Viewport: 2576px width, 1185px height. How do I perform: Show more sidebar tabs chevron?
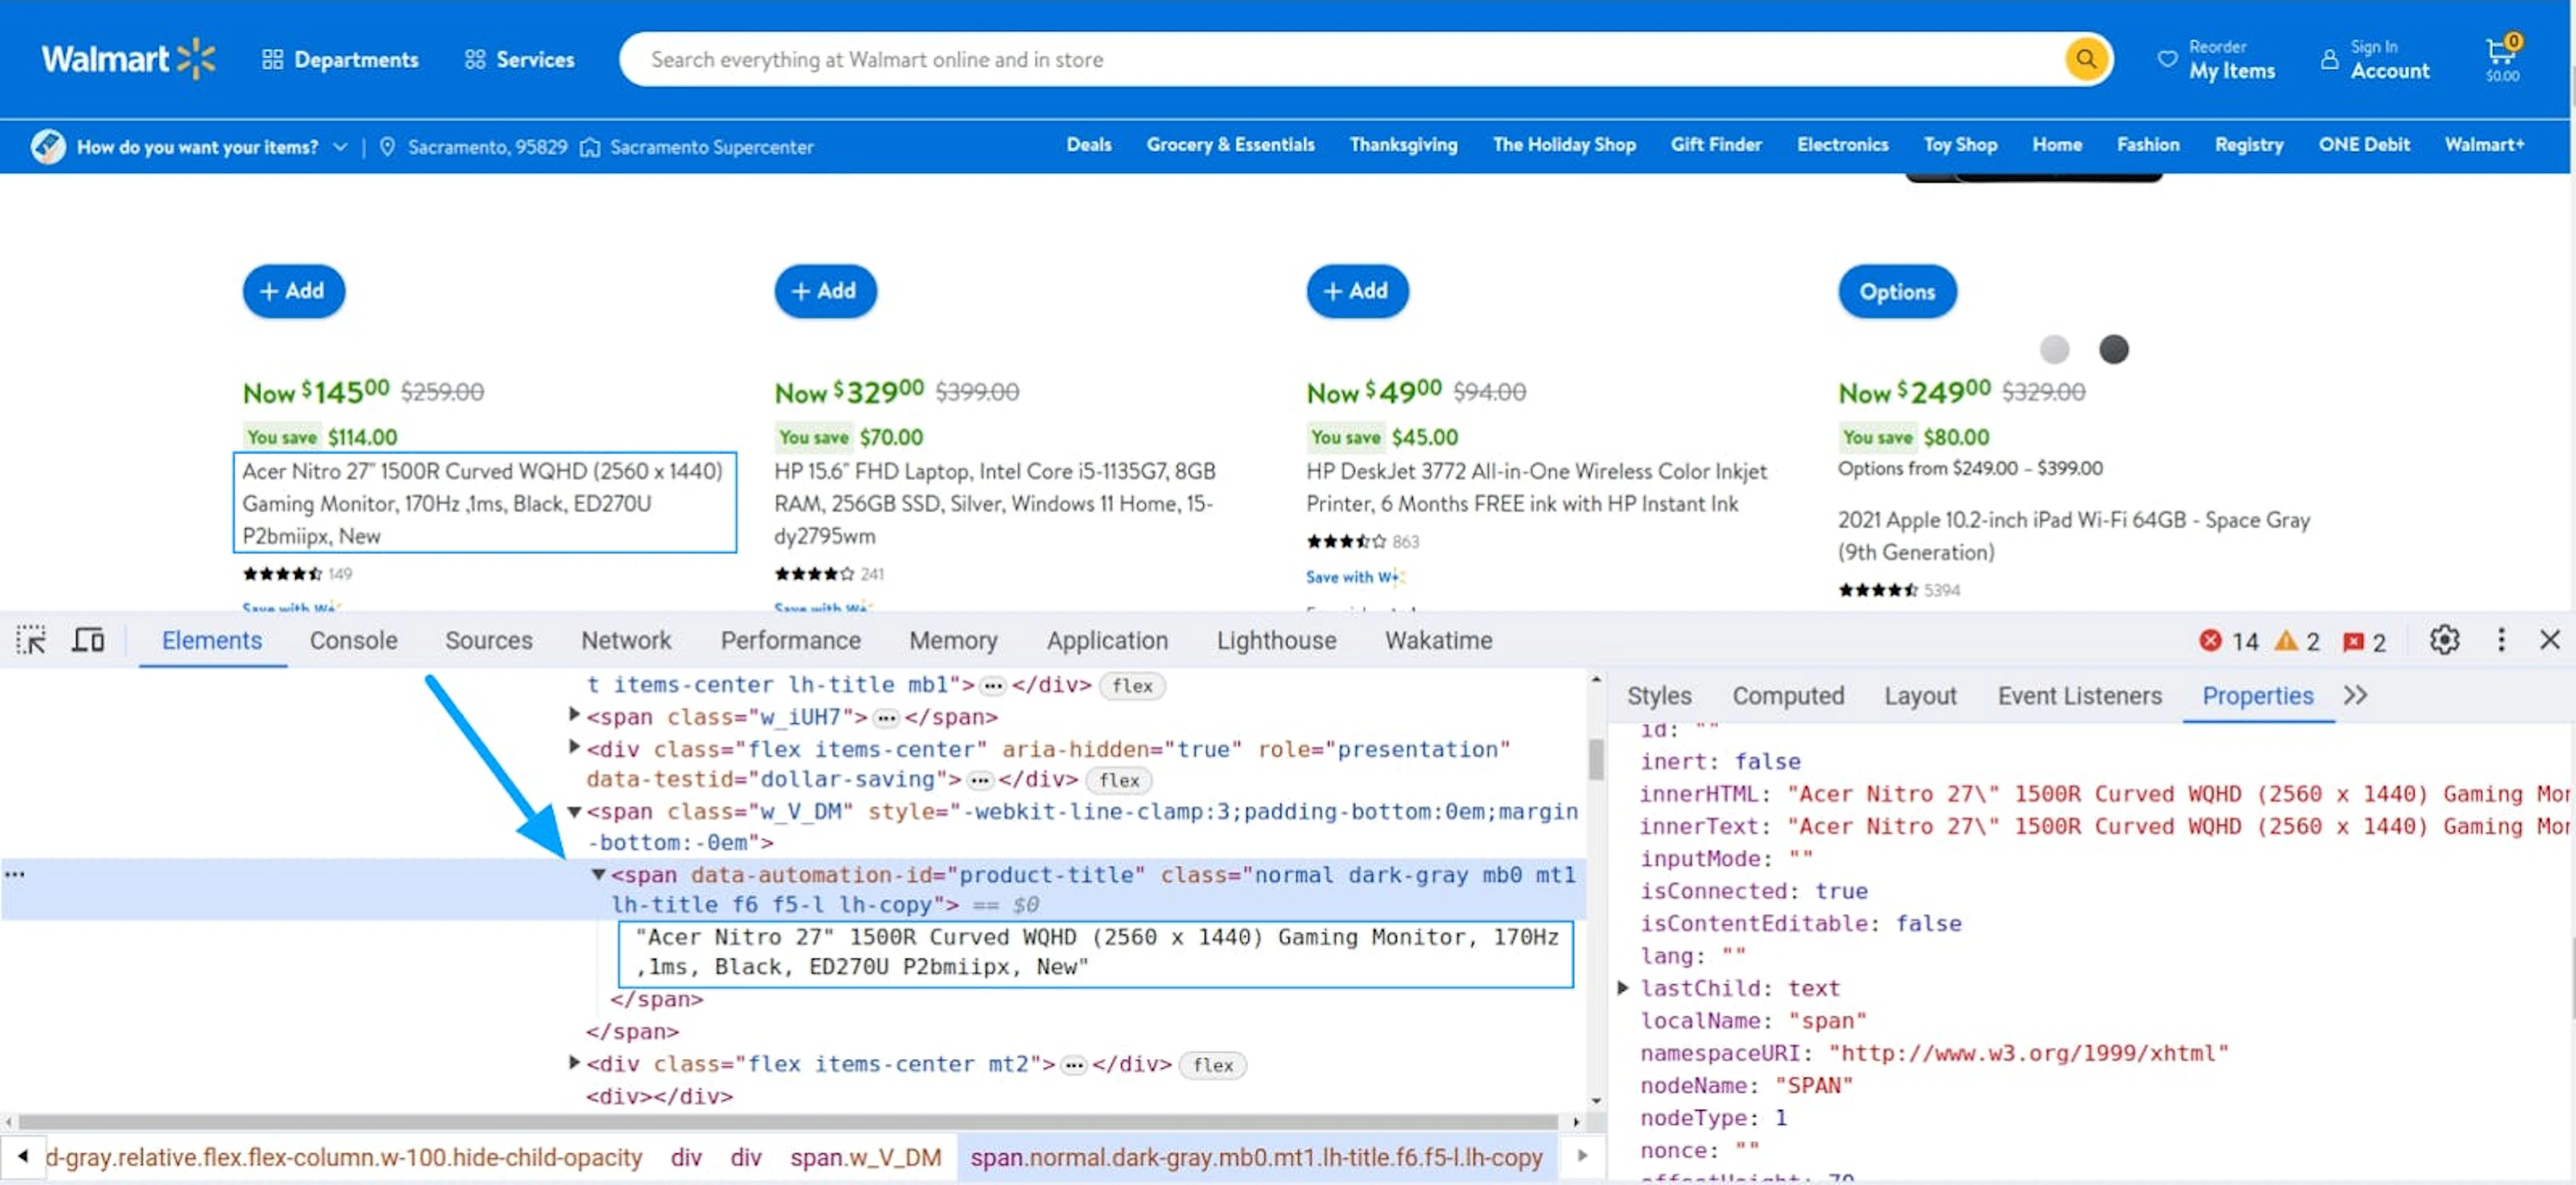[x=2355, y=695]
